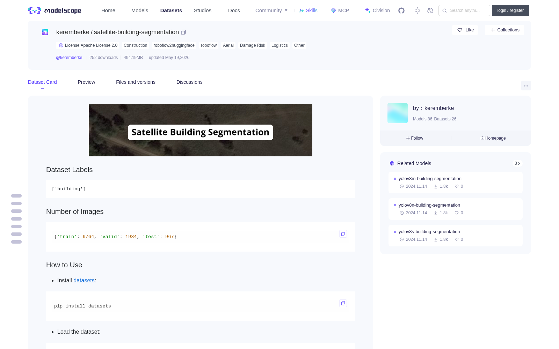Expand Related Models list via 3 chevron

(x=517, y=163)
